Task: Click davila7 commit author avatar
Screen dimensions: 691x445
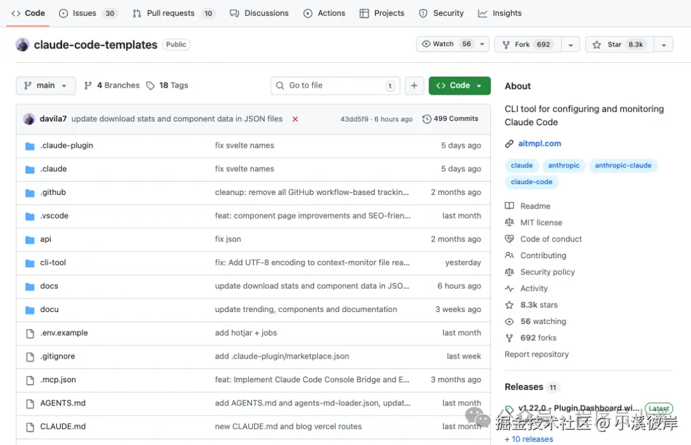Action: point(29,119)
